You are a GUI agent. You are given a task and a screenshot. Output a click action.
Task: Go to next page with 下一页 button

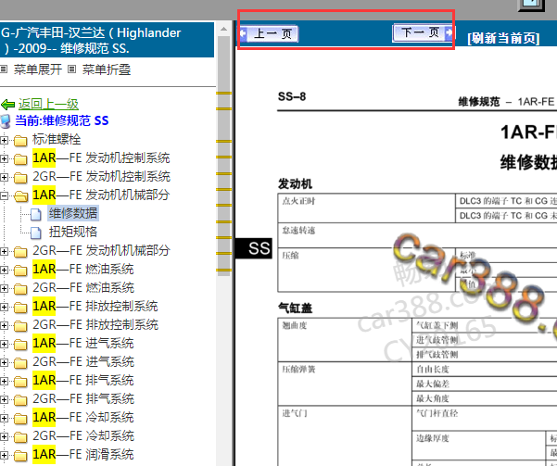point(423,33)
